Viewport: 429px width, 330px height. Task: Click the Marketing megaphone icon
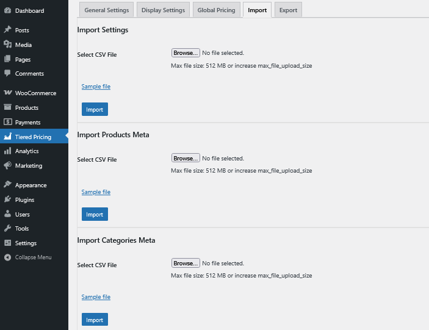pos(7,166)
